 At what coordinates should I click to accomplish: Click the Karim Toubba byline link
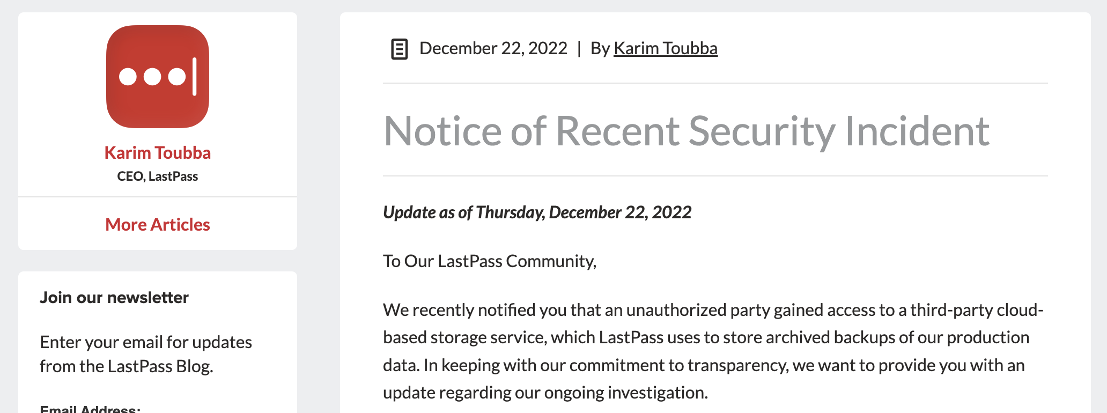click(x=665, y=48)
